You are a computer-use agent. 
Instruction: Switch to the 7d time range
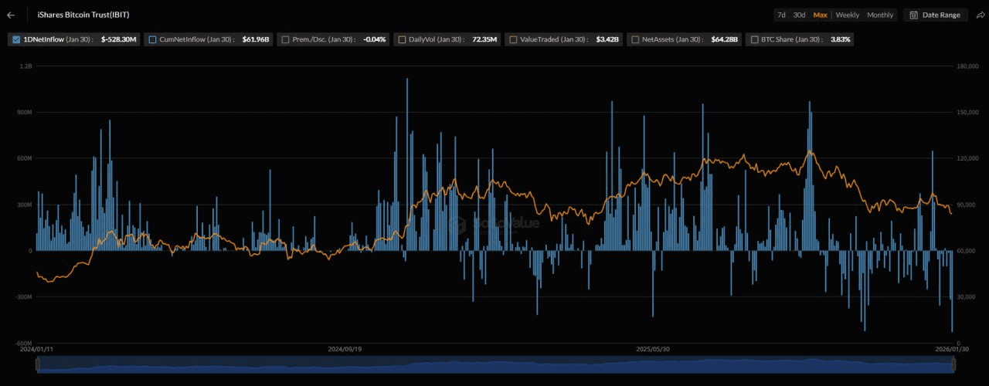coord(781,15)
